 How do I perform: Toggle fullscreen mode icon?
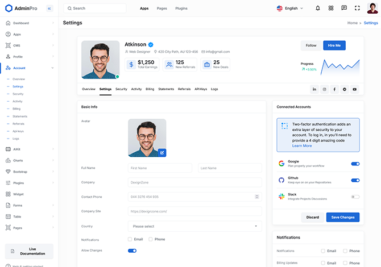pos(357,9)
